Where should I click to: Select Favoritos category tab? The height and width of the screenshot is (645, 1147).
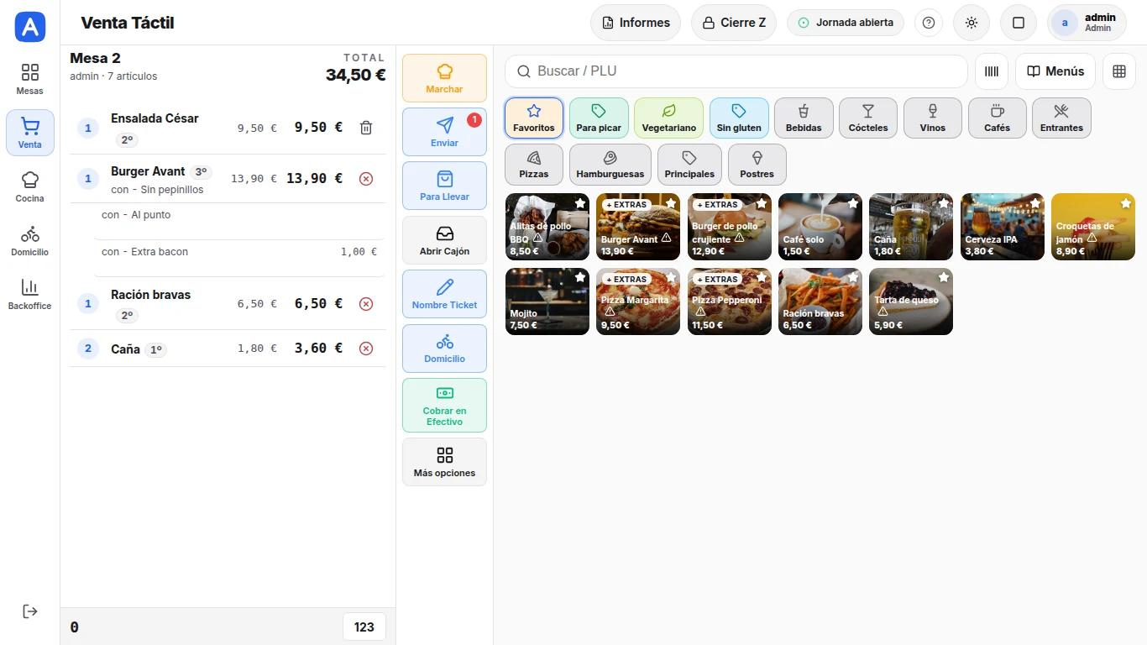click(534, 118)
